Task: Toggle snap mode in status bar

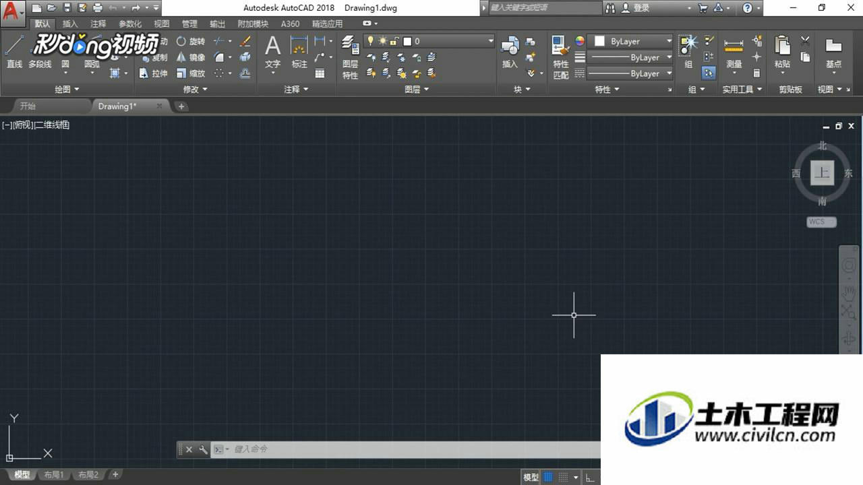Action: [x=564, y=477]
